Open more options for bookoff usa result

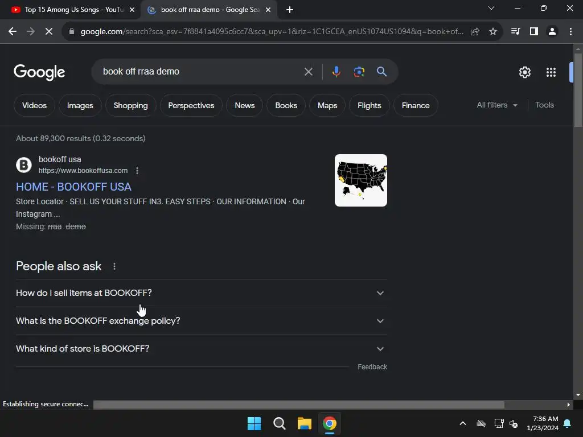(x=137, y=171)
